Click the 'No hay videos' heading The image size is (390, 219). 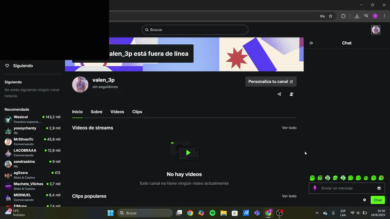tap(184, 174)
